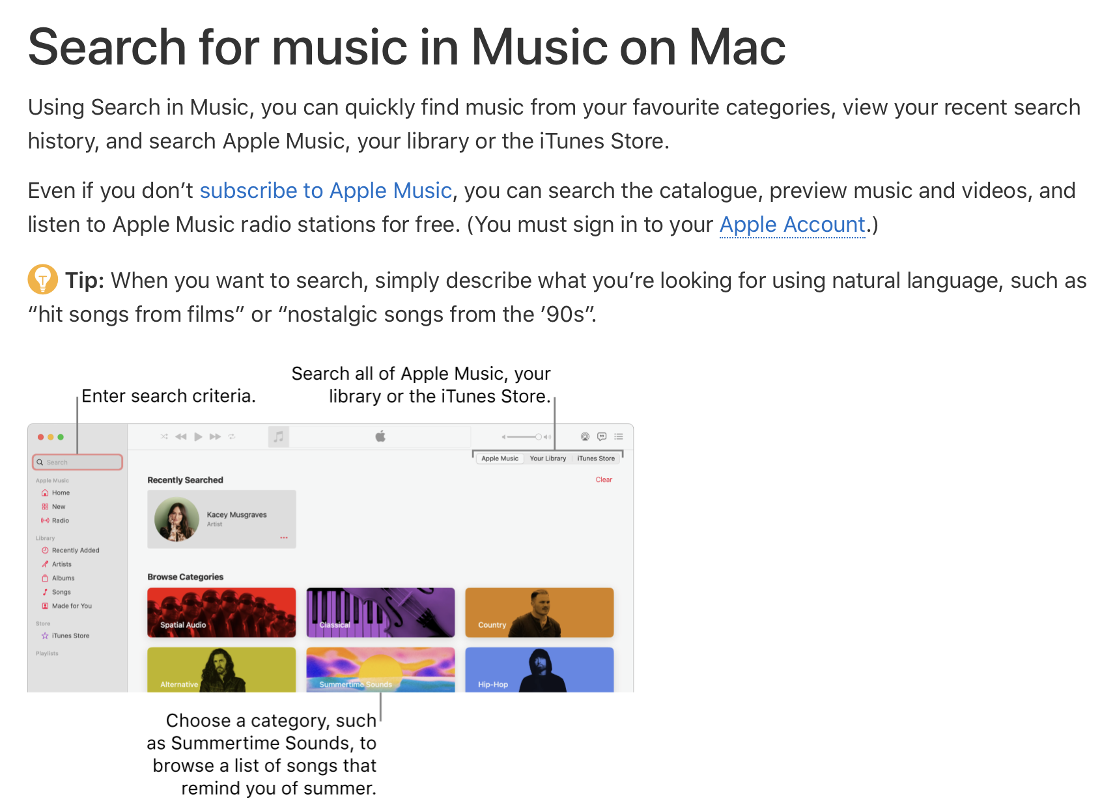Play music with the play button

(198, 436)
